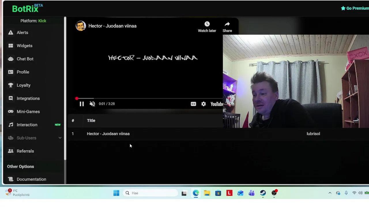The height and width of the screenshot is (207, 369).
Task: Open File Explorer from taskbar
Action: coord(207,193)
